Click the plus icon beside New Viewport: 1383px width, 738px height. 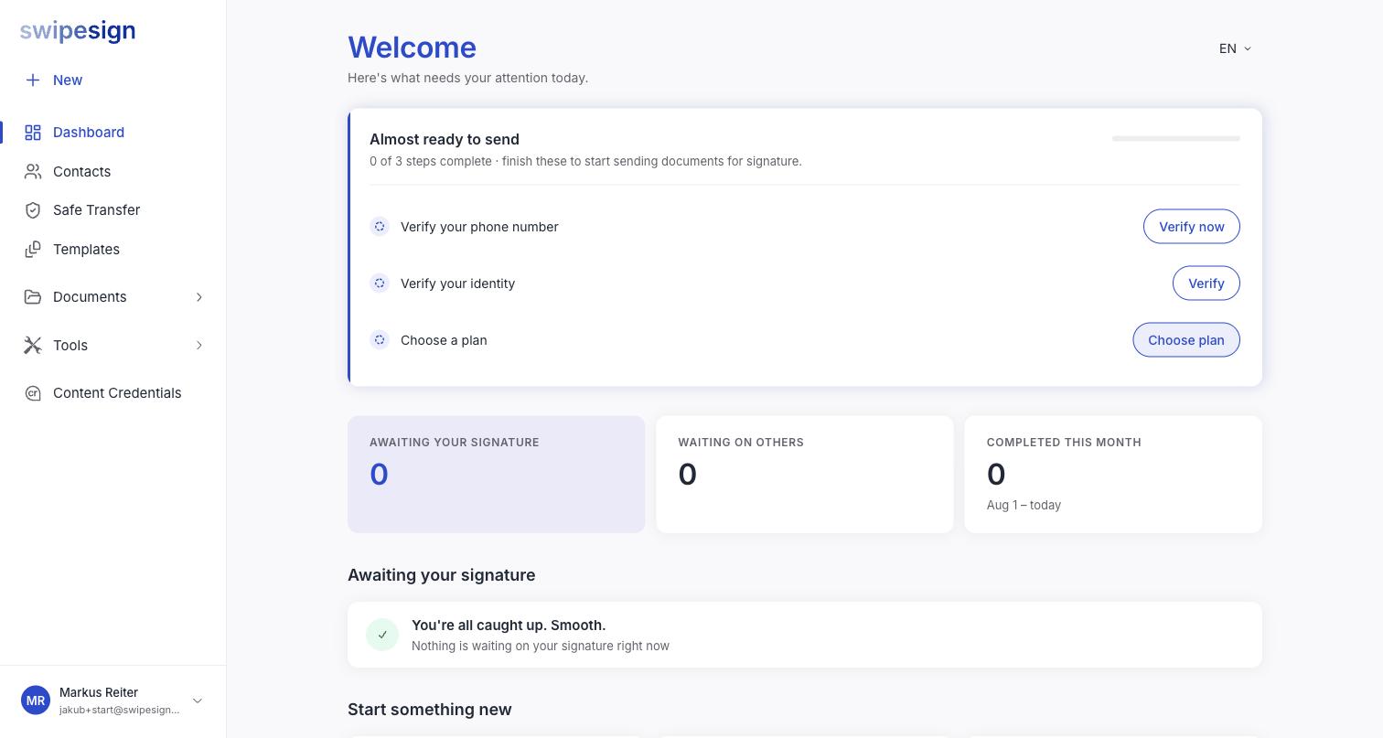point(33,80)
